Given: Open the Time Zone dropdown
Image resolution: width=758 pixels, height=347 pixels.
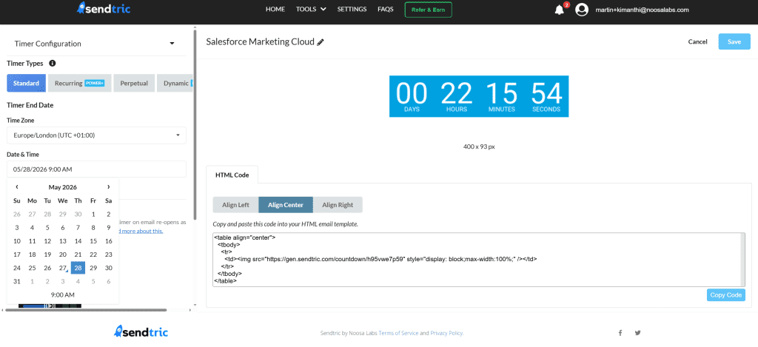Looking at the screenshot, I should pyautogui.click(x=96, y=135).
